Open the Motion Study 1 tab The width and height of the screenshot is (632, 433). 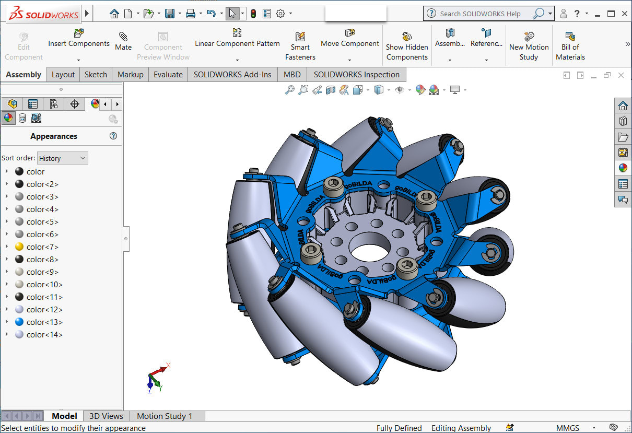coord(165,416)
